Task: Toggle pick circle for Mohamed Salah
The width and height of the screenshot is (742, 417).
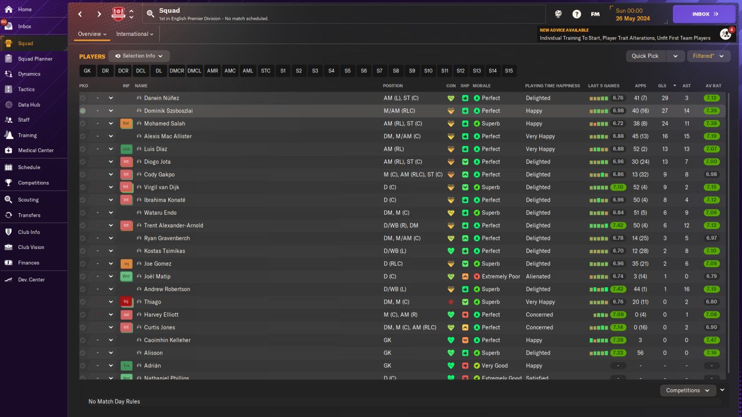Action: [x=83, y=123]
